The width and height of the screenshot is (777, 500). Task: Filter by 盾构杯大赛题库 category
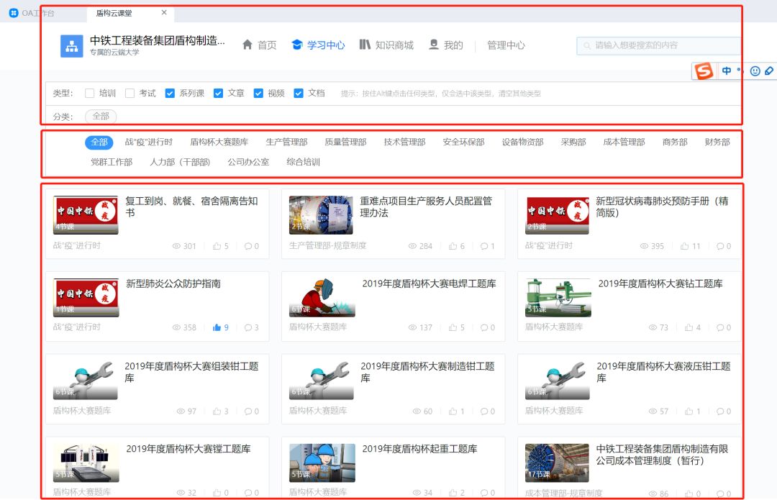[x=219, y=142]
